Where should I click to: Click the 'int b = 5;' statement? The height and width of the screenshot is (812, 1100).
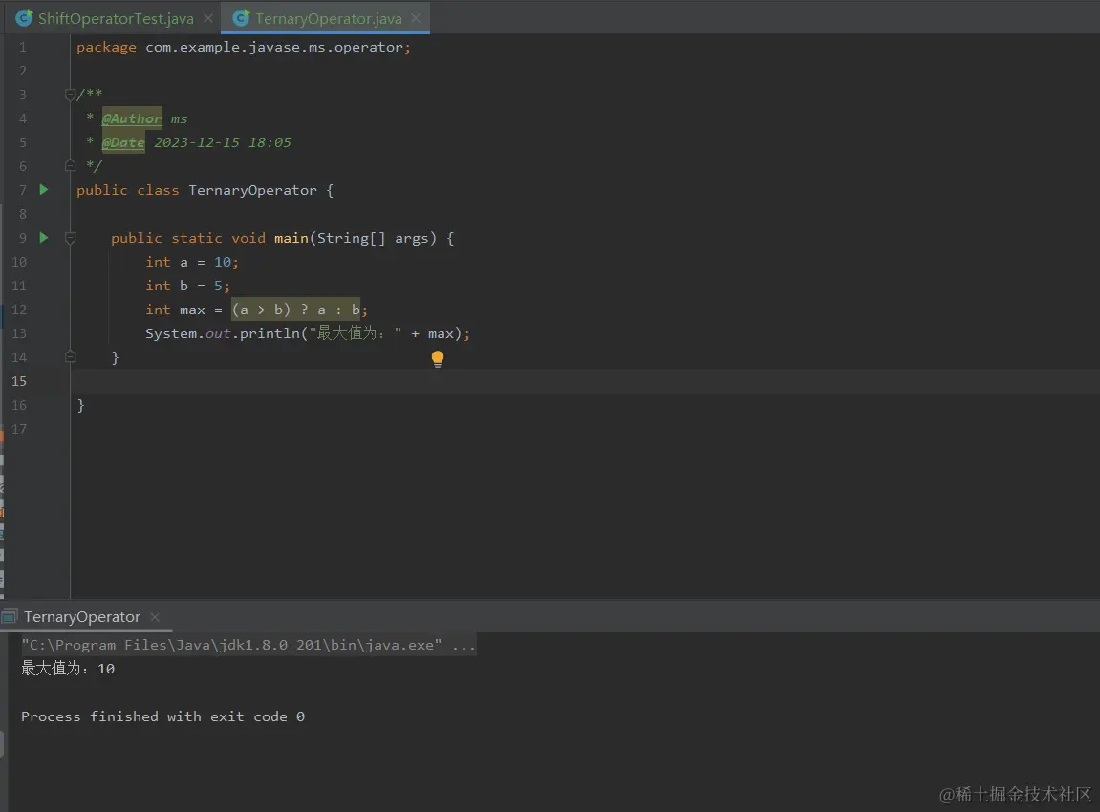click(187, 286)
